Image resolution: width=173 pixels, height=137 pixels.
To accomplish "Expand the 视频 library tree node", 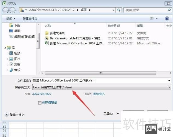I will coord(8,53).
